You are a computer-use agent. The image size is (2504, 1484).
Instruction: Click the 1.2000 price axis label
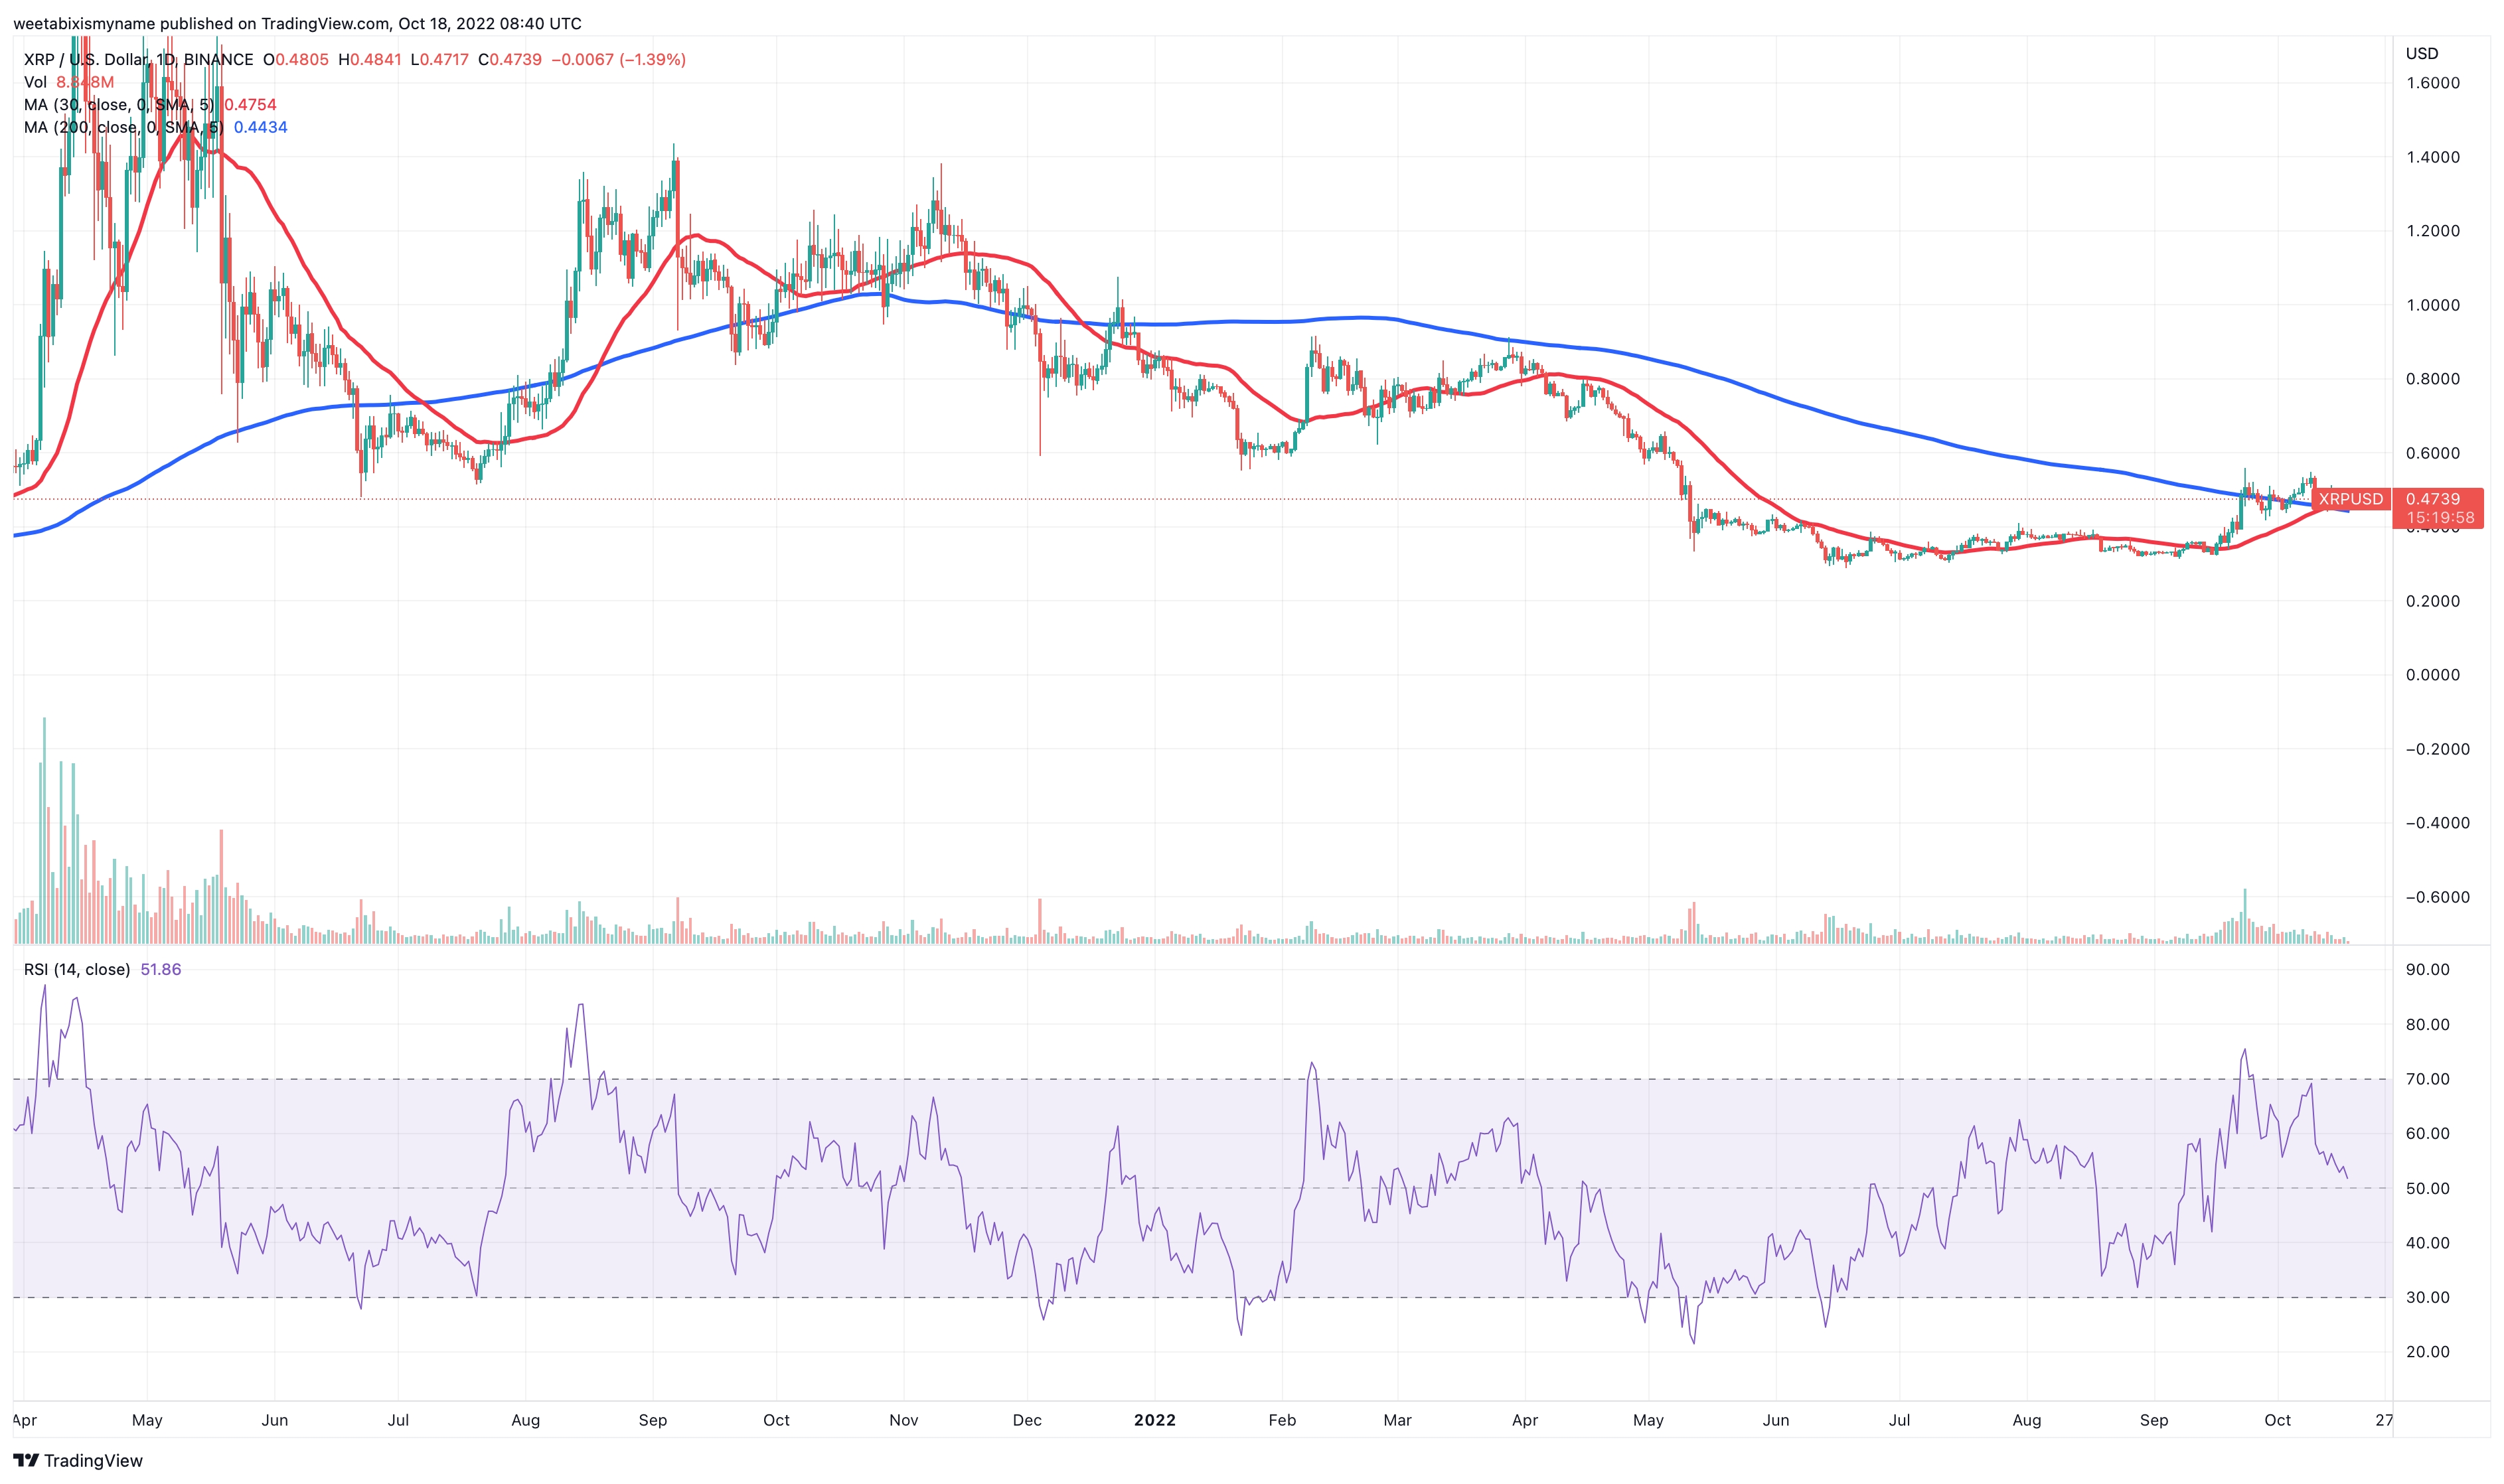pyautogui.click(x=2432, y=231)
